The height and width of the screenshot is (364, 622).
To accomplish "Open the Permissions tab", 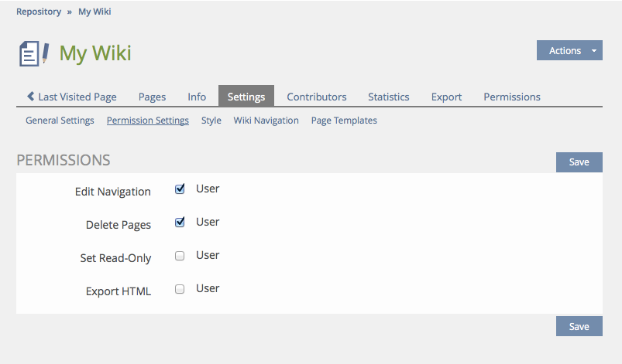I will (511, 97).
